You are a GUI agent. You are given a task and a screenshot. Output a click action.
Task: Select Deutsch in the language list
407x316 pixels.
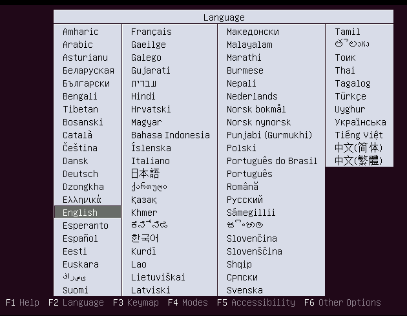tap(81, 173)
